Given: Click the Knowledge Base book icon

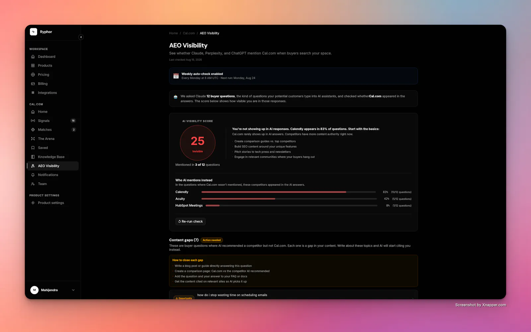Looking at the screenshot, I should [x=33, y=157].
